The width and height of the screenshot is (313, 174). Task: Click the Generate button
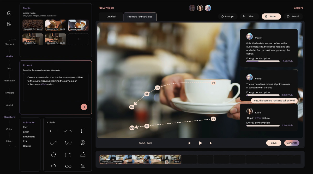(292, 143)
